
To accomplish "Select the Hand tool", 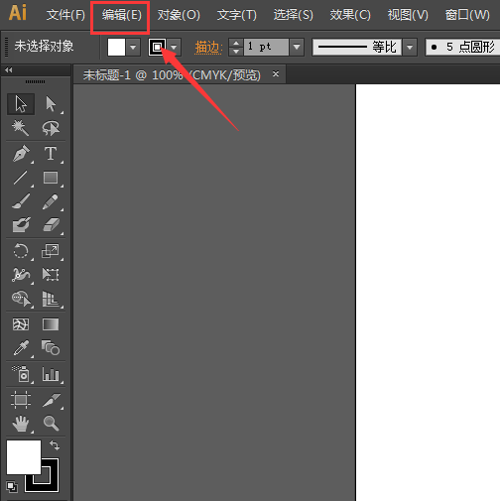I will click(21, 424).
